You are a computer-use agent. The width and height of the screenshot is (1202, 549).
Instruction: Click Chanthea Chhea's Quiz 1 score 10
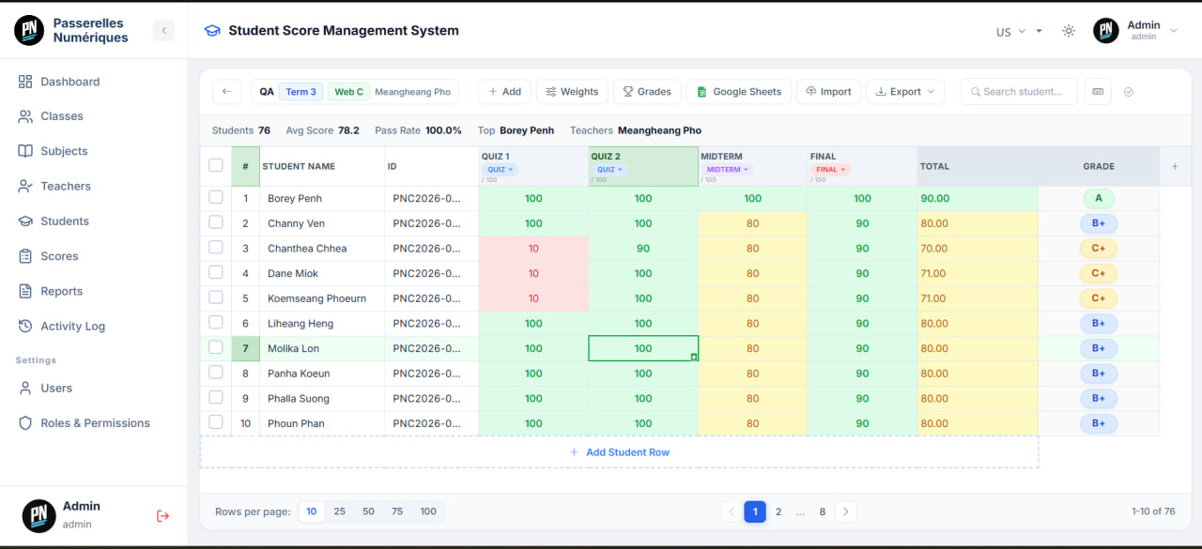pyautogui.click(x=533, y=249)
